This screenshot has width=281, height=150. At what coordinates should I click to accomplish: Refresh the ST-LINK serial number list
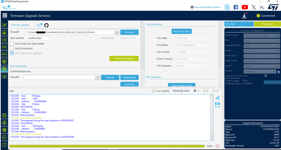coord(278,36)
